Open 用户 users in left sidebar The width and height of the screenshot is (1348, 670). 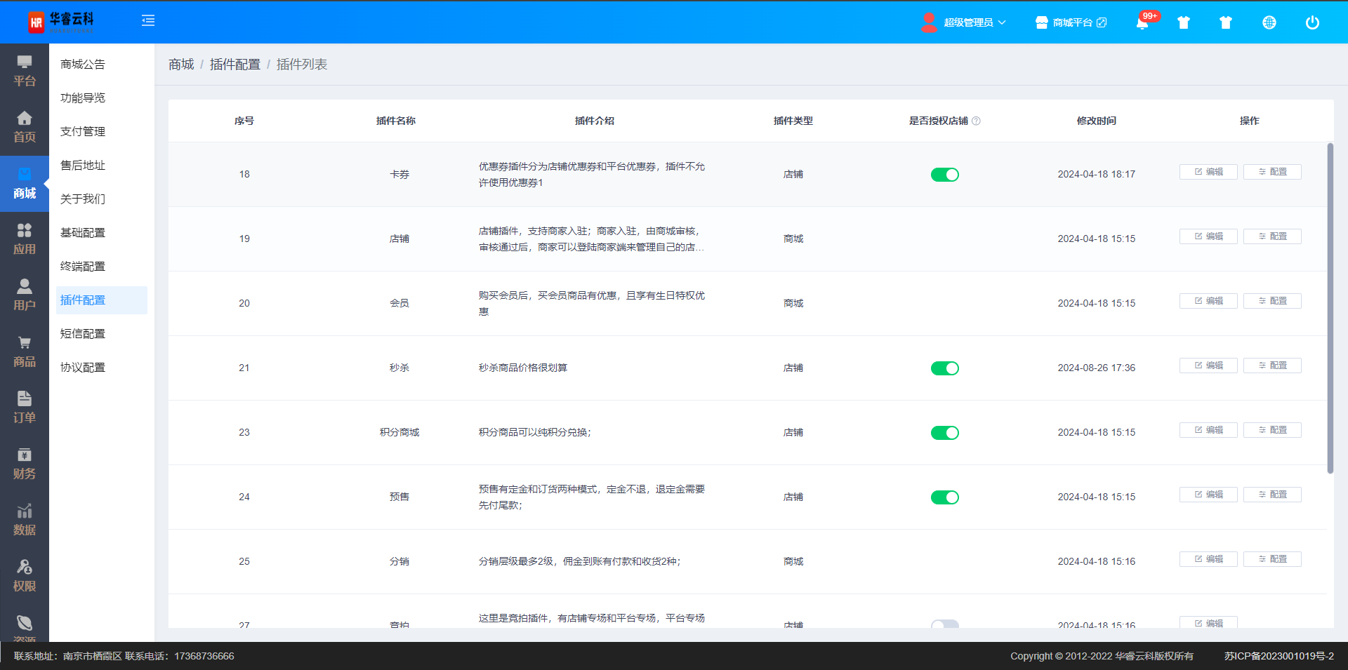(x=25, y=295)
